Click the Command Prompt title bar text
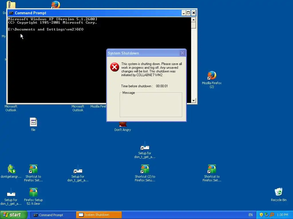Screen dimensions: 293x219 30,13
